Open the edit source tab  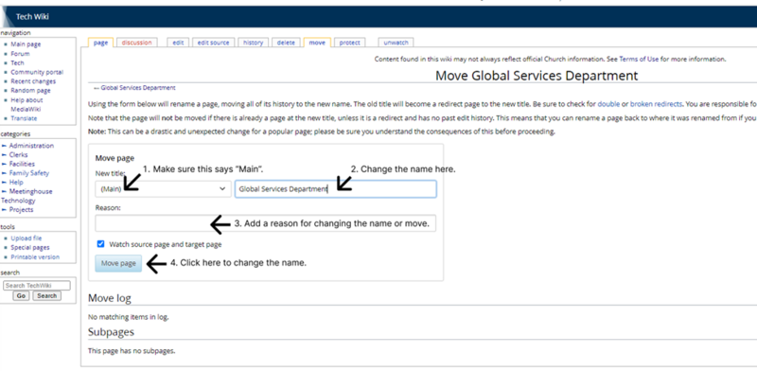(214, 43)
